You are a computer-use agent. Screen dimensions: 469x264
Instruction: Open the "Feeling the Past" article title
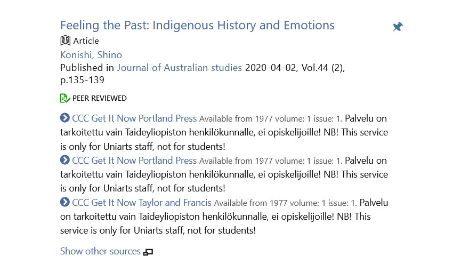tap(197, 25)
